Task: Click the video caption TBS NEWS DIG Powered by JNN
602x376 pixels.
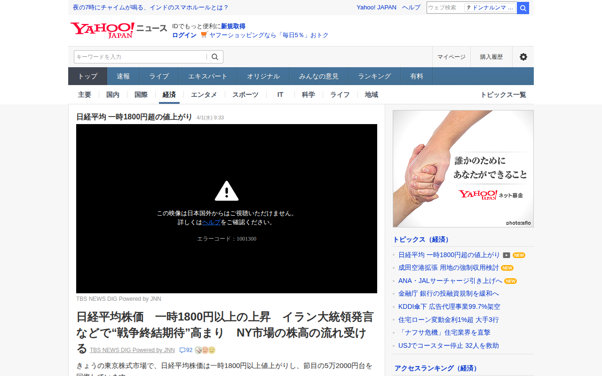Action: click(x=119, y=299)
